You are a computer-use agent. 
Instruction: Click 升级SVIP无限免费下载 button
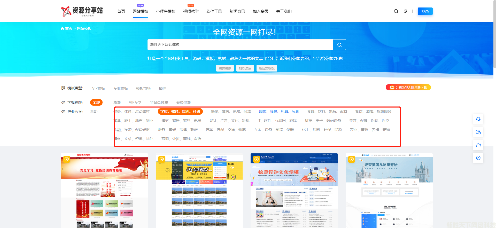point(408,88)
